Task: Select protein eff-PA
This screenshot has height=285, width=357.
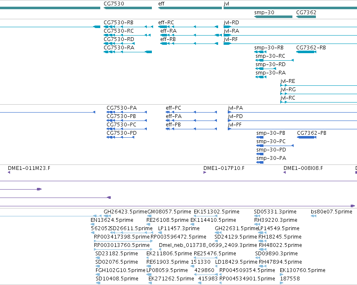Action: coord(191,121)
